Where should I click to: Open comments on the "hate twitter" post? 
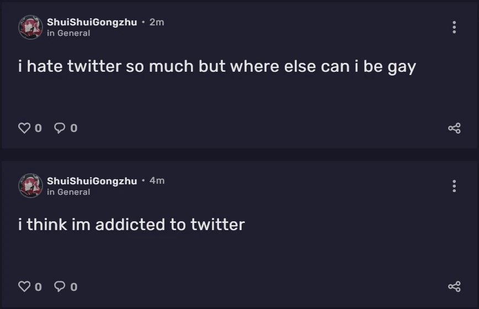click(x=60, y=128)
